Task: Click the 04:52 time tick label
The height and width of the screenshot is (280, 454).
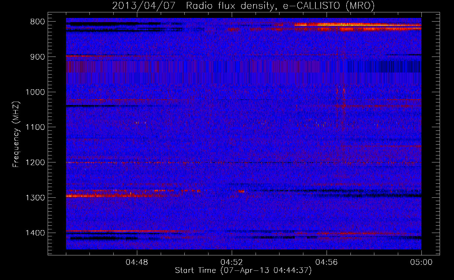Action: [x=232, y=262]
